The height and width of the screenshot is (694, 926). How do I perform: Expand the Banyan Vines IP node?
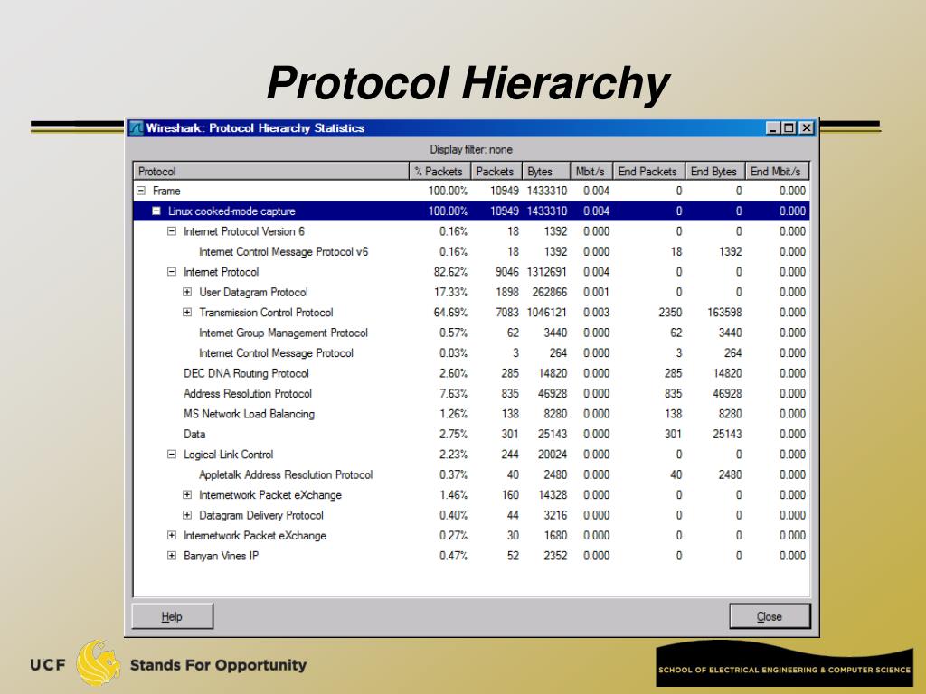click(x=172, y=556)
